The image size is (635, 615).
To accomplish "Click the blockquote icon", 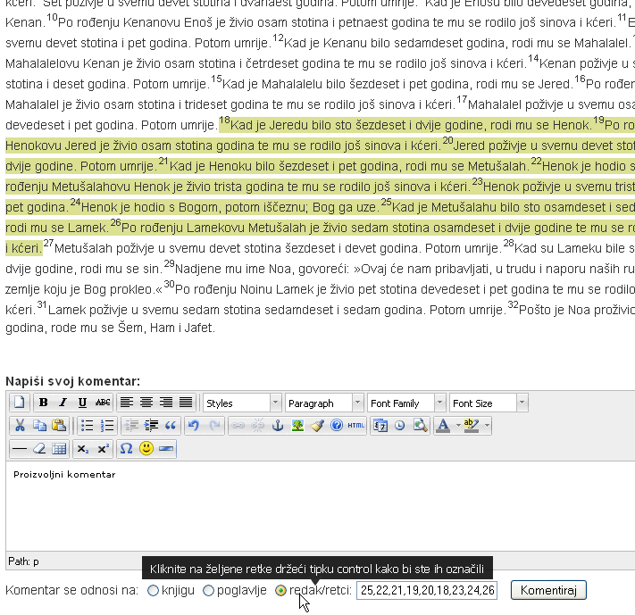I will coord(171,426).
